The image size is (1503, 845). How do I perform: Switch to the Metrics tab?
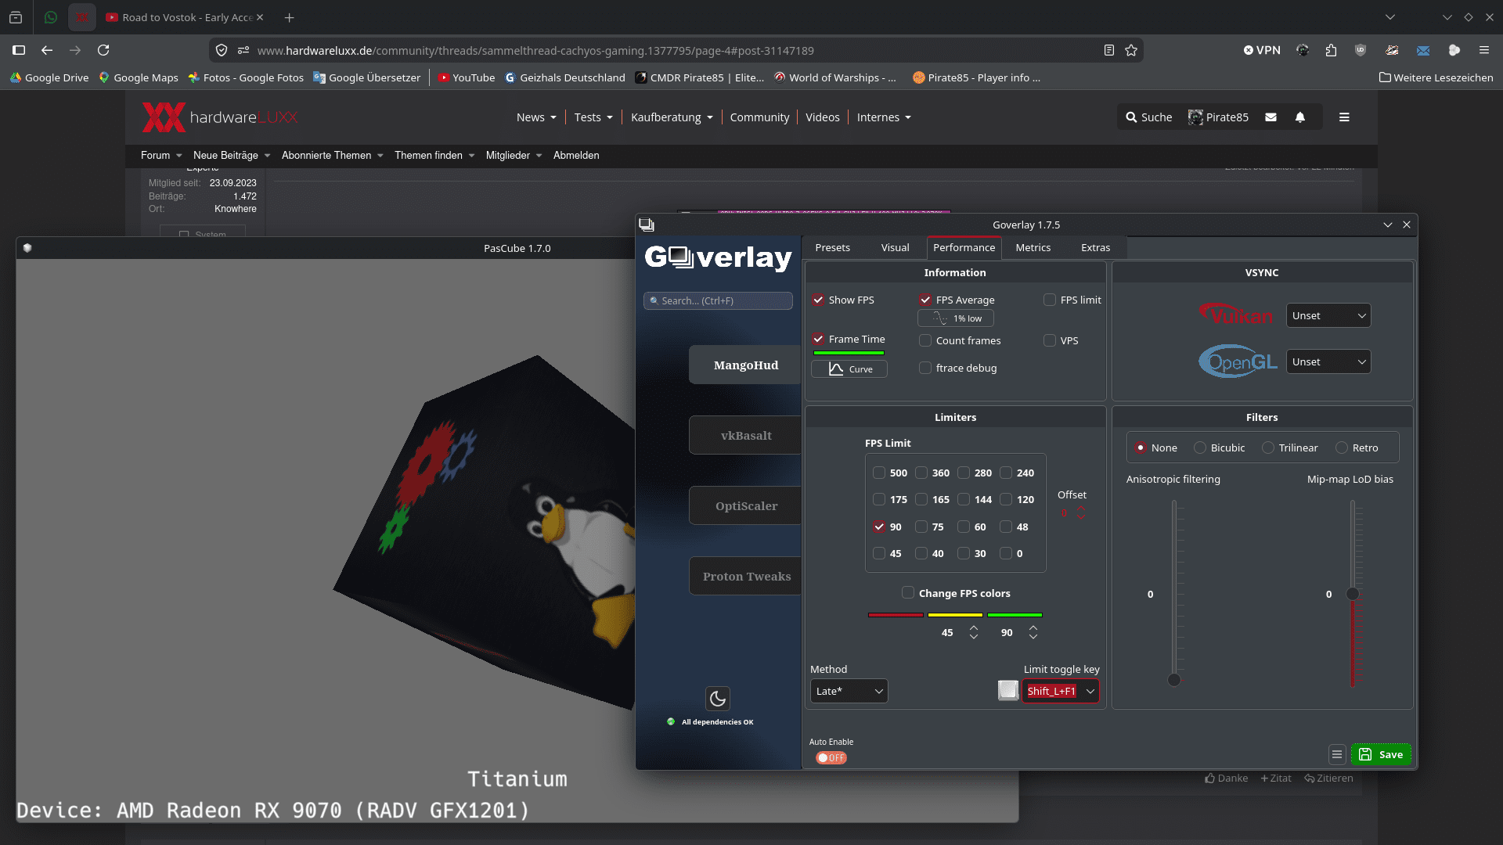(1033, 247)
